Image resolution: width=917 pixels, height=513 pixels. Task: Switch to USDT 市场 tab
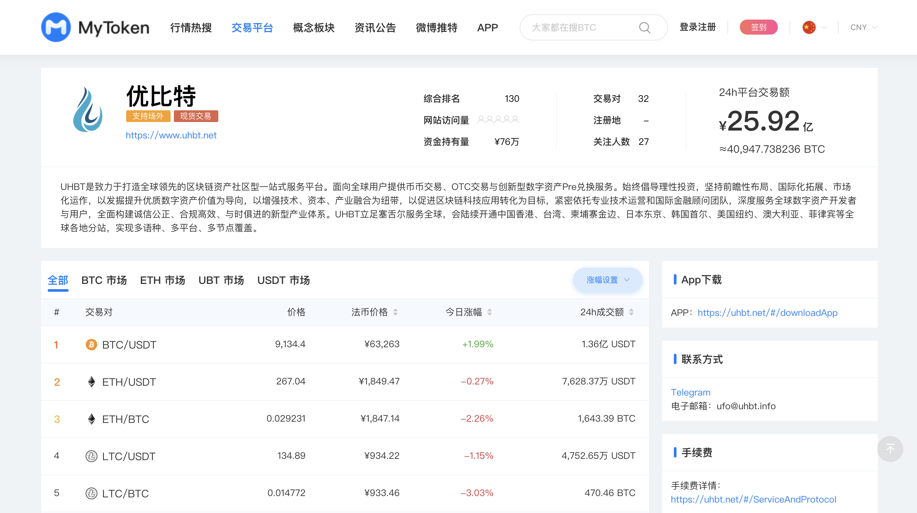[x=284, y=280]
